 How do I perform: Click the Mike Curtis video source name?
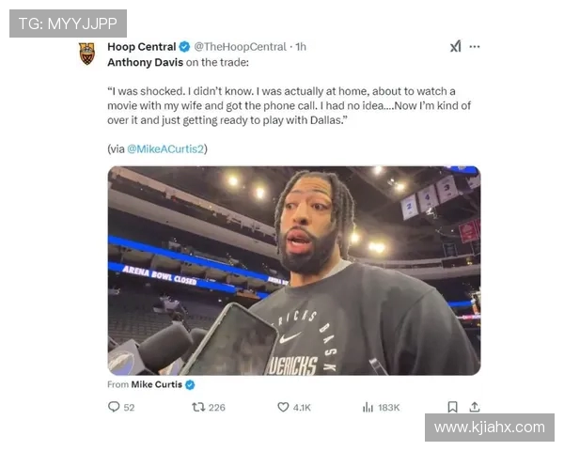[x=156, y=384]
